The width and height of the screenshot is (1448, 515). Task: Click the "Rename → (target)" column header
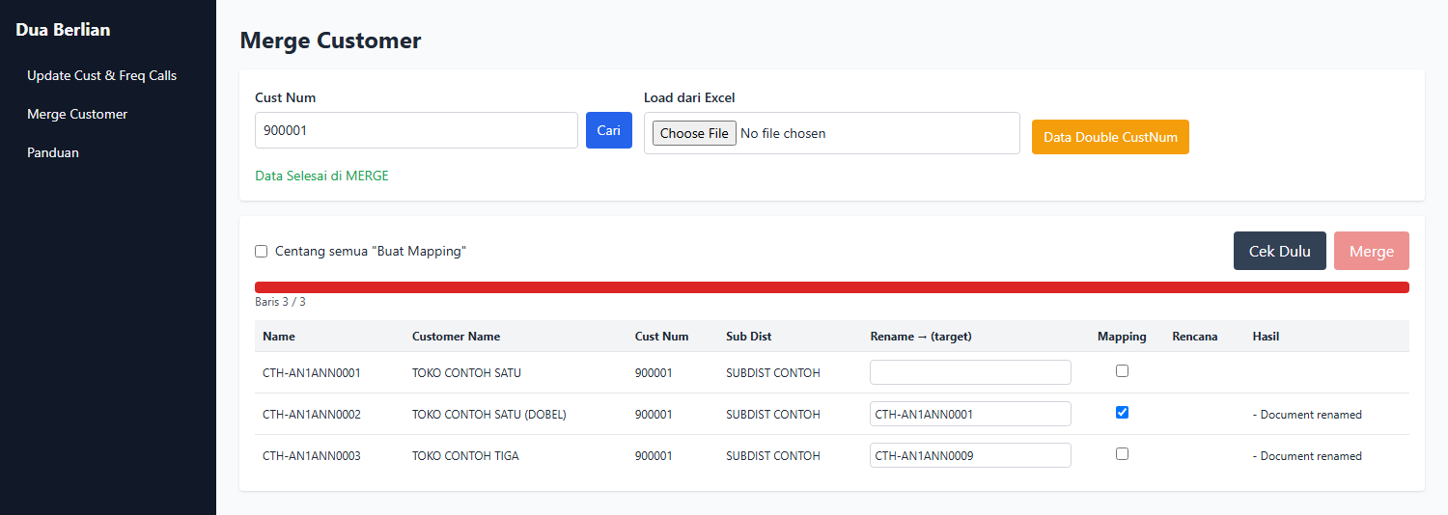921,337
